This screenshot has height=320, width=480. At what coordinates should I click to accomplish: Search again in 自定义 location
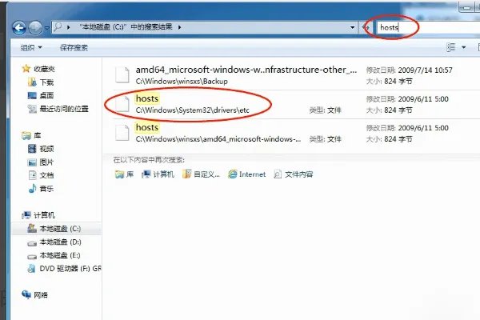tap(201, 174)
